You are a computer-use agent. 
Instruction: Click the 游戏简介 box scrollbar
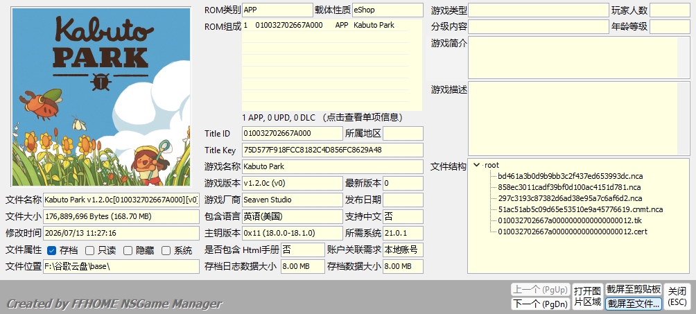click(x=684, y=58)
